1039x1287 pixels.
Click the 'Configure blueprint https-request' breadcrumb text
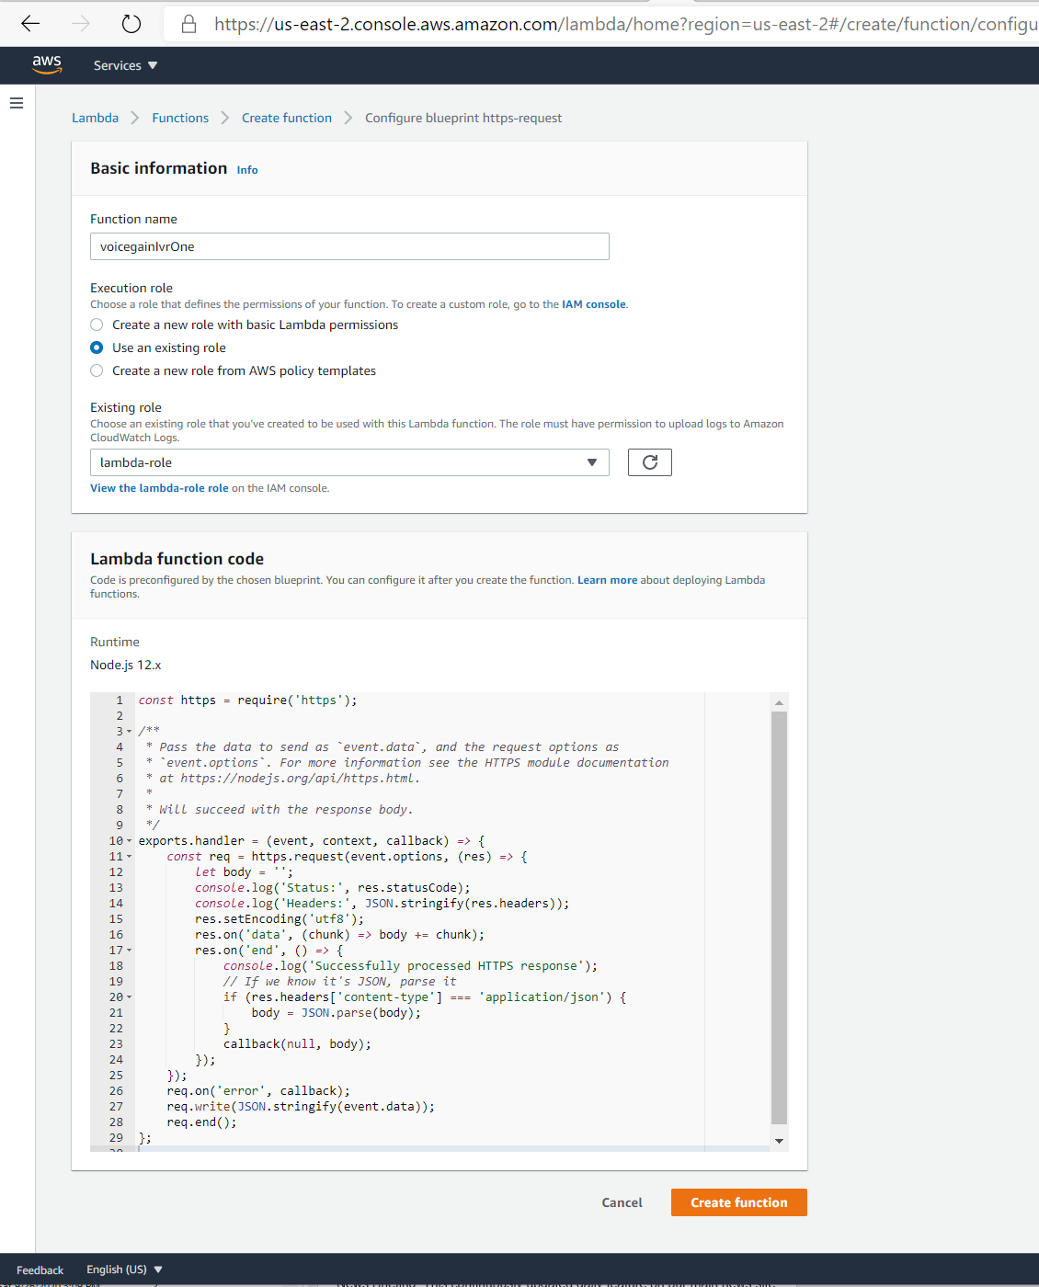[x=463, y=118]
